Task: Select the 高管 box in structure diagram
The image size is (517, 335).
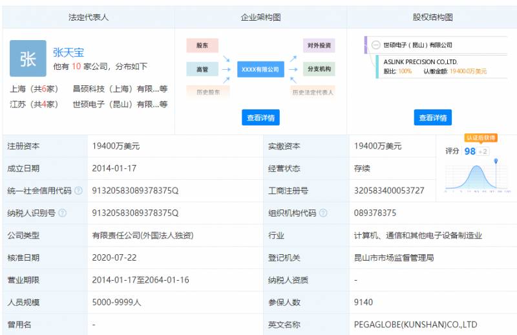Action: (202, 69)
